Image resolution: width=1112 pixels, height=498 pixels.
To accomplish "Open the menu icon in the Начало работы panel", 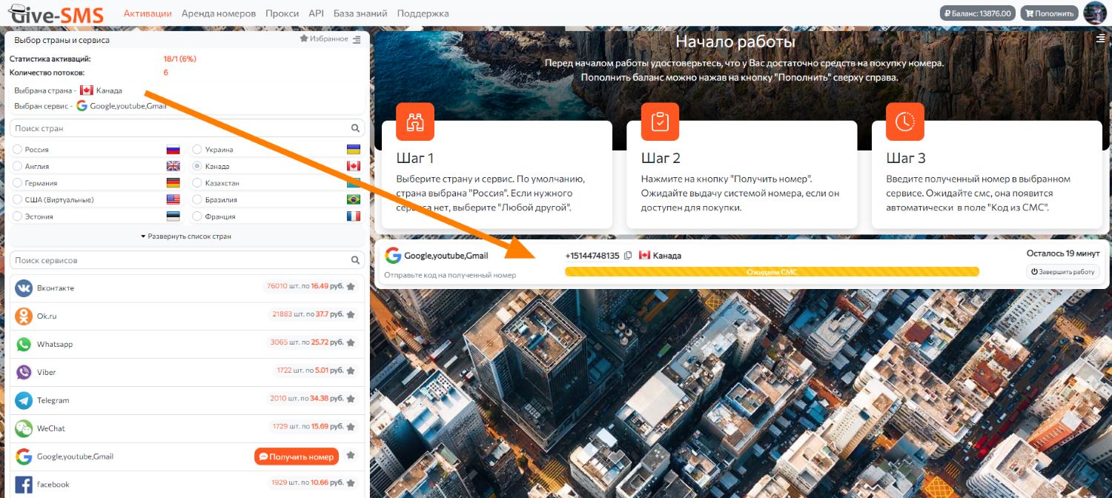I will [1101, 39].
